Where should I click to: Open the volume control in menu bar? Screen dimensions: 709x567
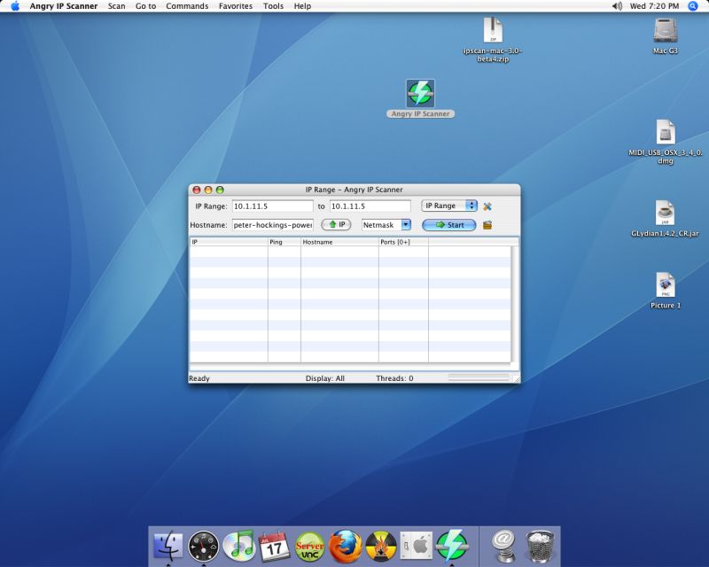click(617, 6)
